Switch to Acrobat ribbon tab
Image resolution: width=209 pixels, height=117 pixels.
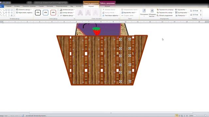(79, 6)
